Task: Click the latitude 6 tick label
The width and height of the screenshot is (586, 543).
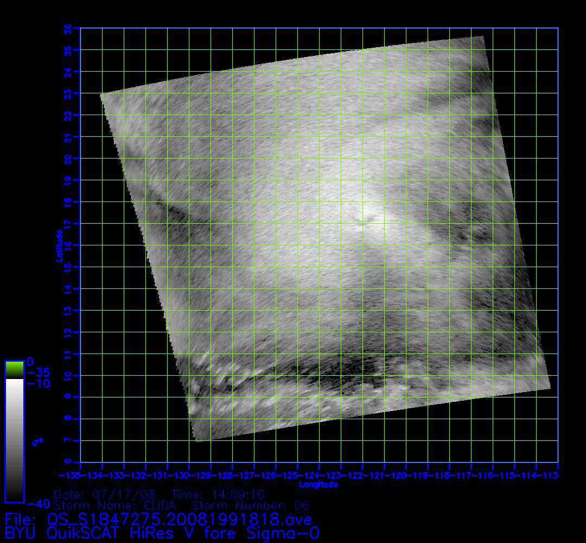Action: [x=68, y=462]
